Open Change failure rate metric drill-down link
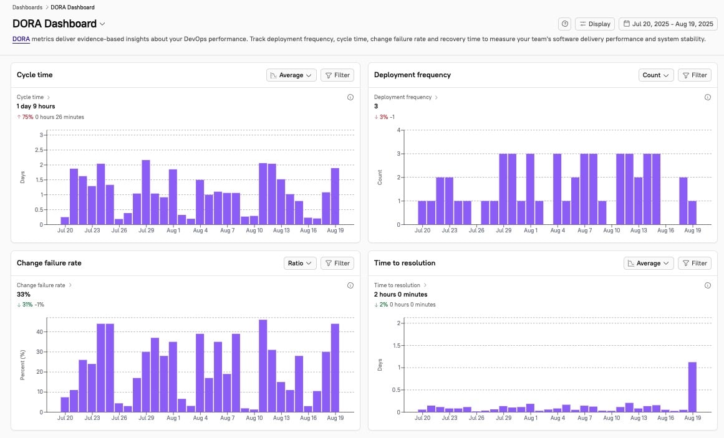The height and width of the screenshot is (438, 724). coord(44,285)
